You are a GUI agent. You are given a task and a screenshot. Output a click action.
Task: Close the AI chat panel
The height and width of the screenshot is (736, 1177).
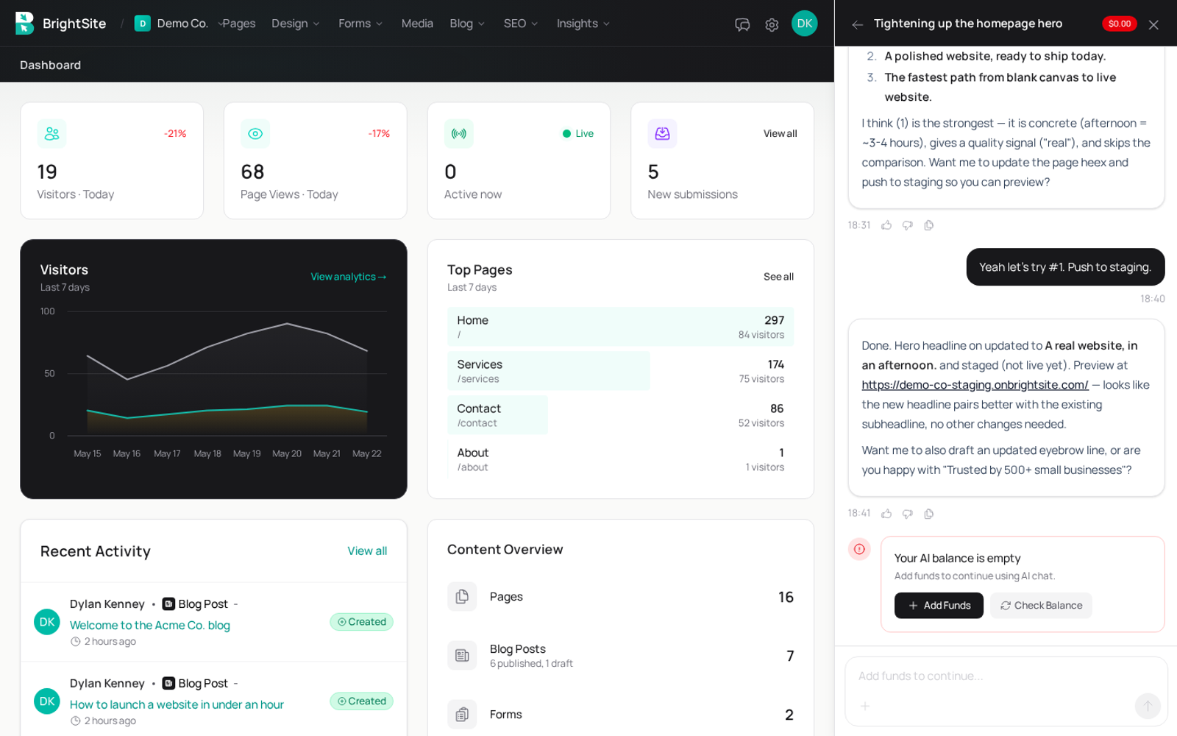click(1153, 24)
